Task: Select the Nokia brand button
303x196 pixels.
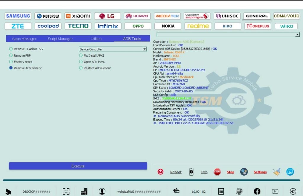Action: pyautogui.click(x=168, y=26)
